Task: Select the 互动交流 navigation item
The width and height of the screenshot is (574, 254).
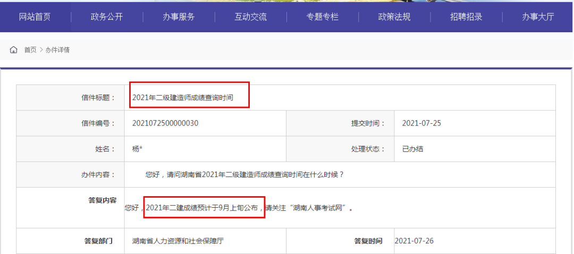Action: pos(251,16)
